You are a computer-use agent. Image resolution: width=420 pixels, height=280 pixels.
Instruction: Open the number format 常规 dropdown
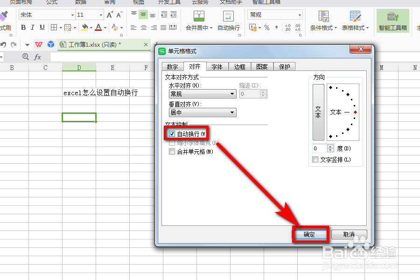(300, 15)
